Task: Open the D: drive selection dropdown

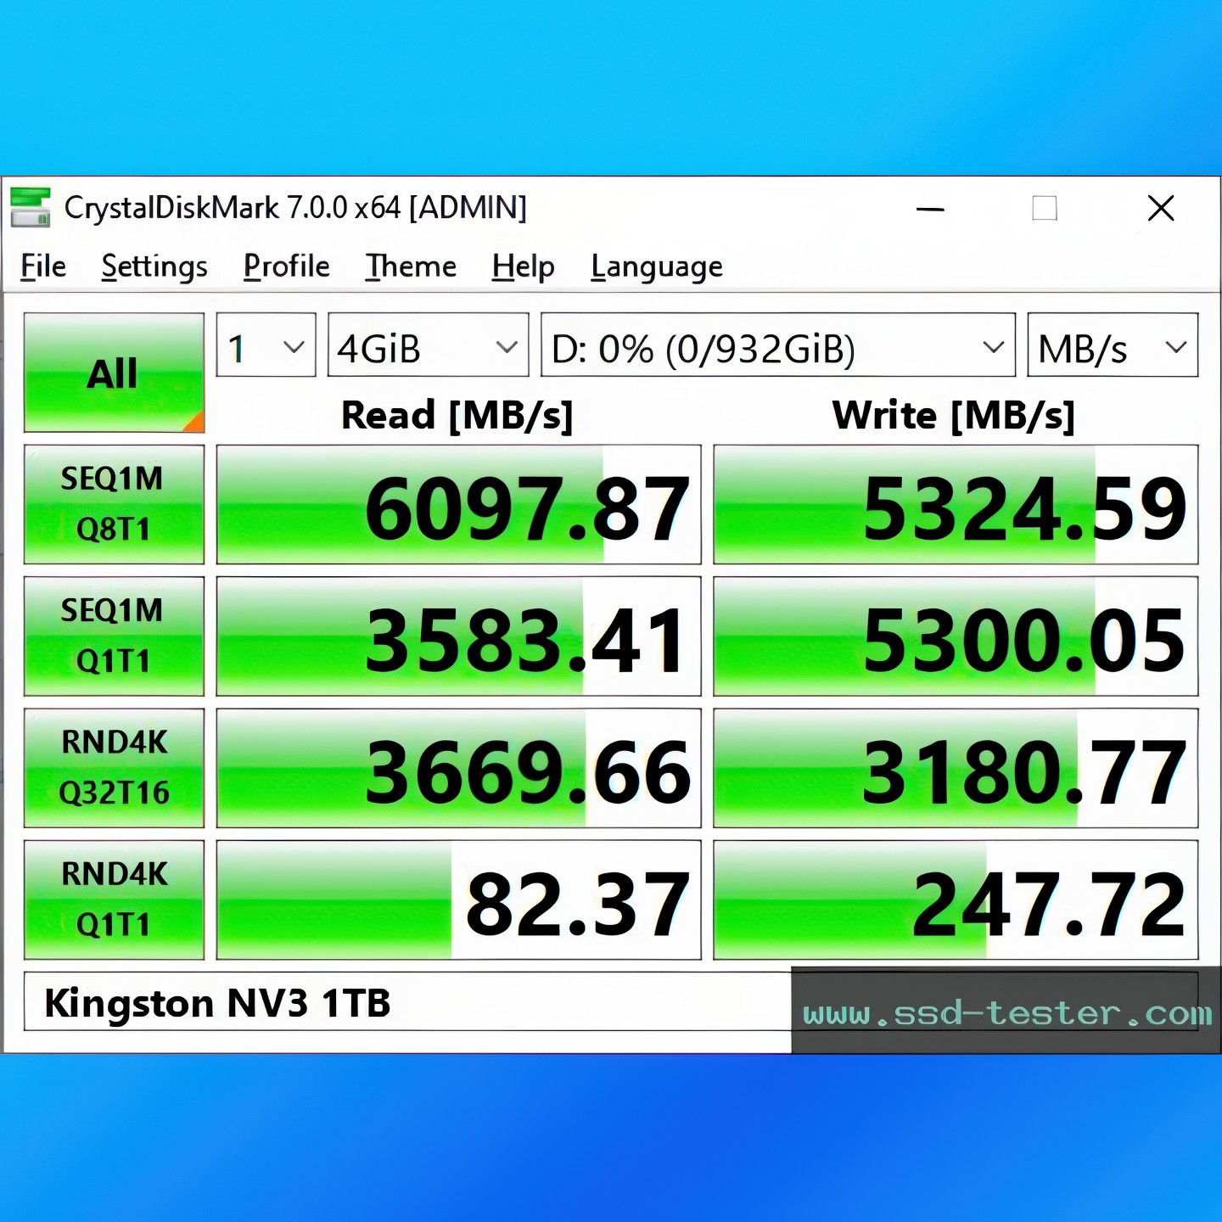Action: point(778,345)
